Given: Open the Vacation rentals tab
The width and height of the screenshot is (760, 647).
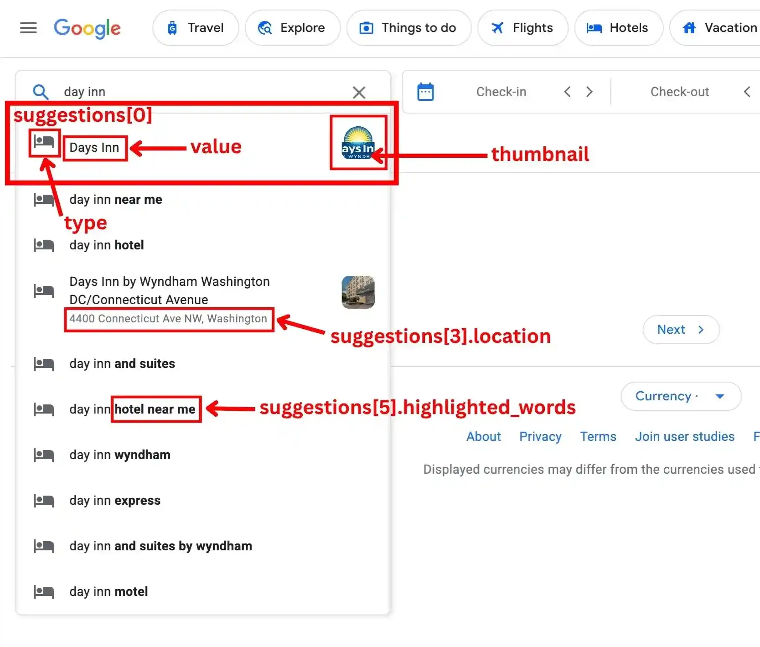Looking at the screenshot, I should [x=716, y=28].
